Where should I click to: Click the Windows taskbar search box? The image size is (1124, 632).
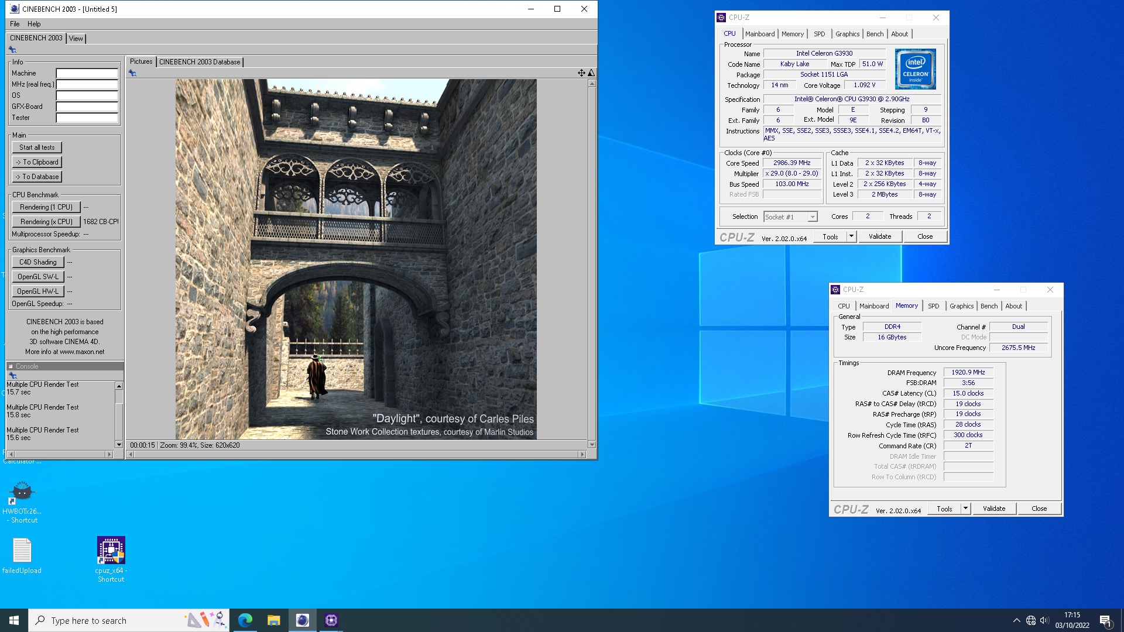129,620
